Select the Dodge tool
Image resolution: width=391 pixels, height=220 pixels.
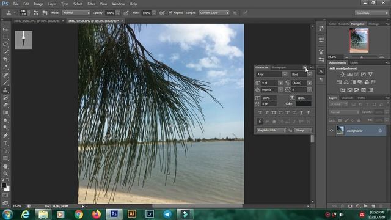point(5,128)
